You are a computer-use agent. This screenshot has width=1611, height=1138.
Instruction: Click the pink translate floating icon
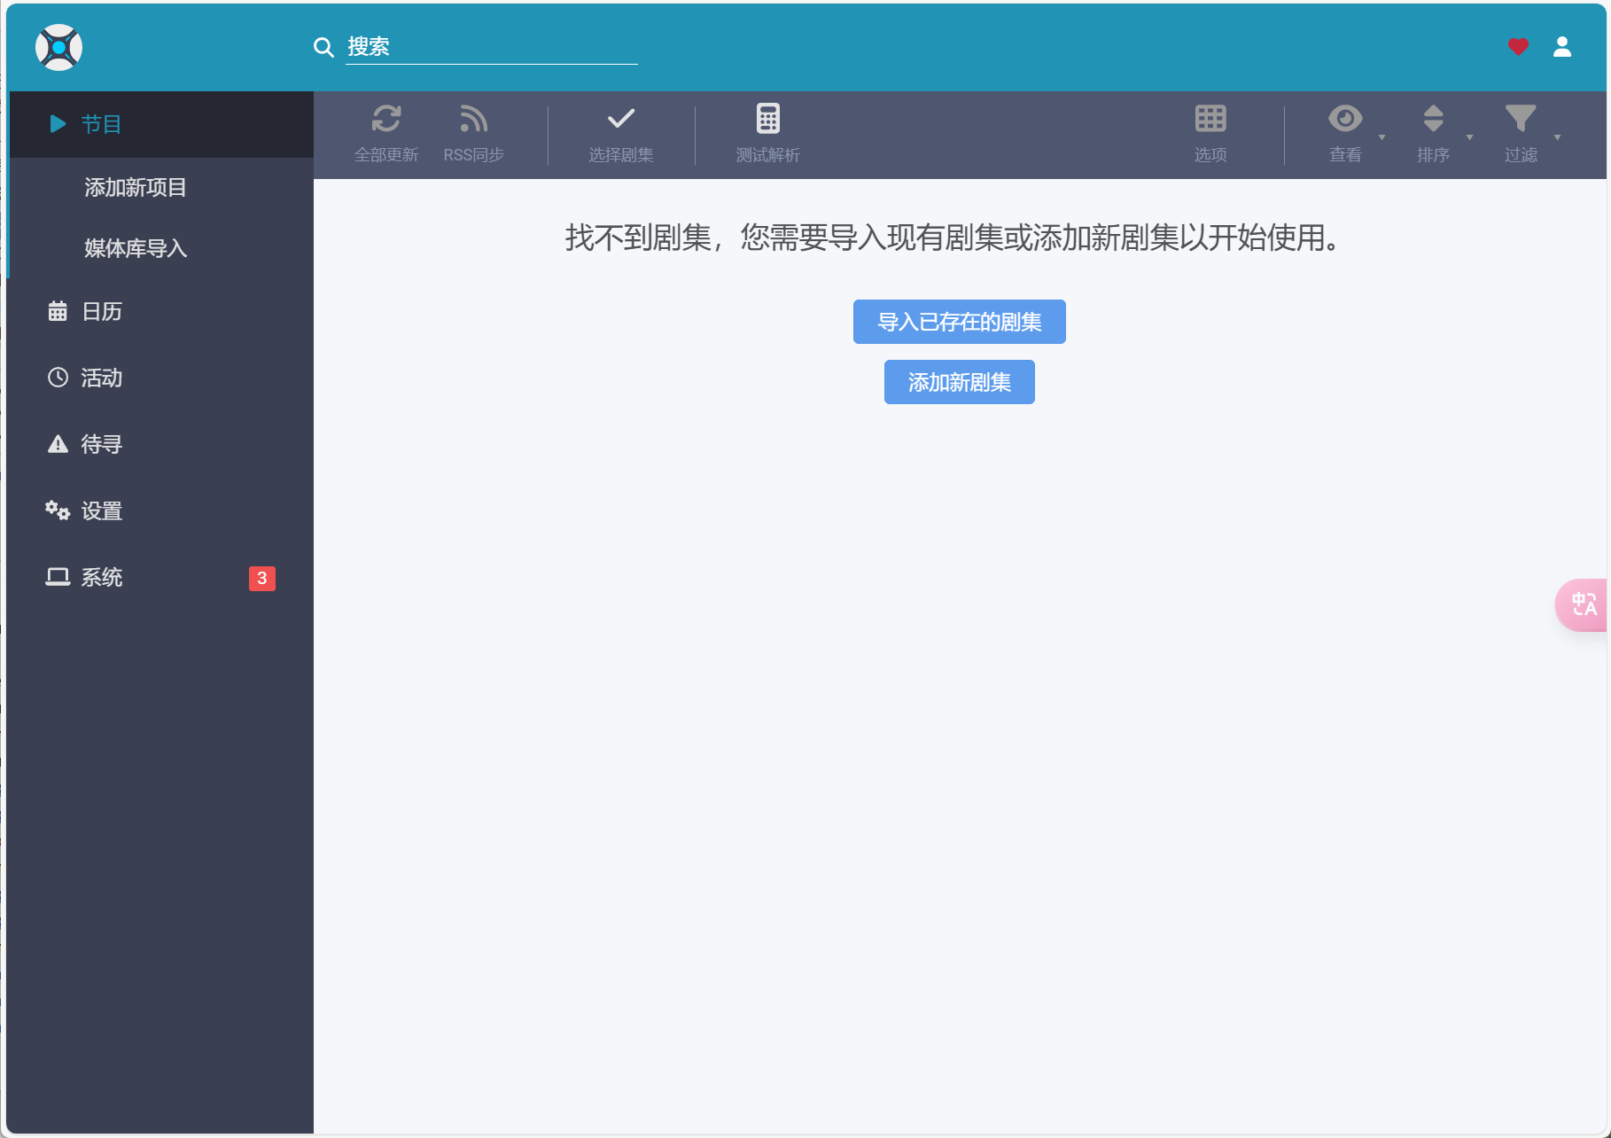pyautogui.click(x=1583, y=604)
